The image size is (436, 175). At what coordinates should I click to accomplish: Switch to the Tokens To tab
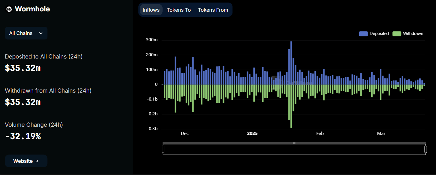(x=179, y=10)
